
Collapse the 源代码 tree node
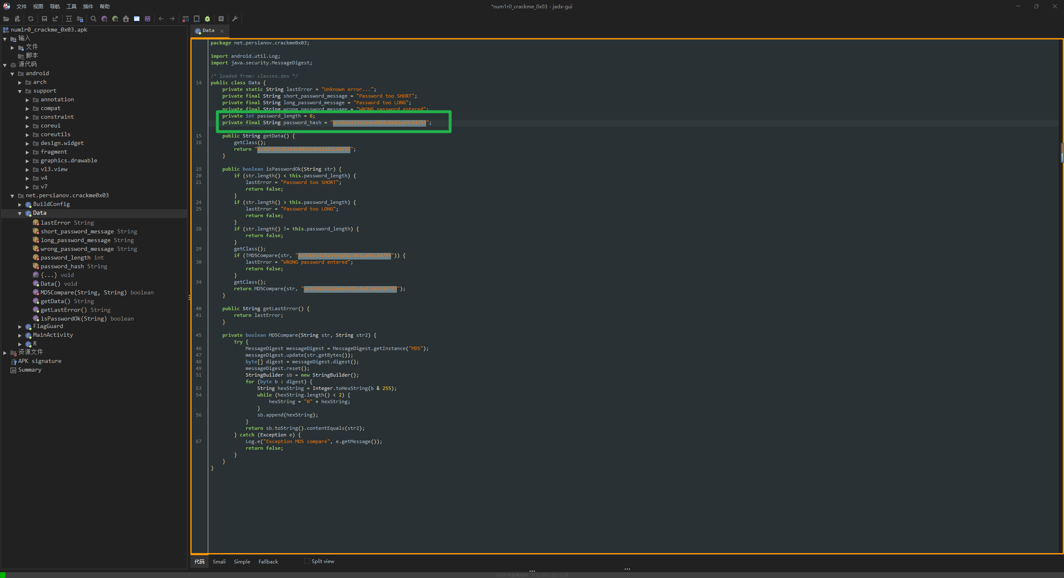pyautogui.click(x=5, y=65)
